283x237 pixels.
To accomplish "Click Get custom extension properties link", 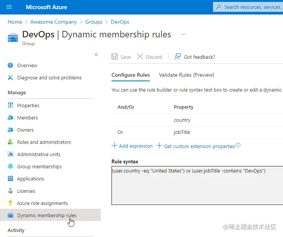I will [x=199, y=146].
